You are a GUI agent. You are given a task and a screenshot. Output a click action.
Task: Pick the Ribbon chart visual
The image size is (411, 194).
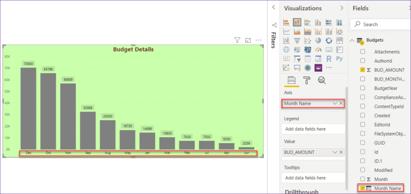(339, 32)
